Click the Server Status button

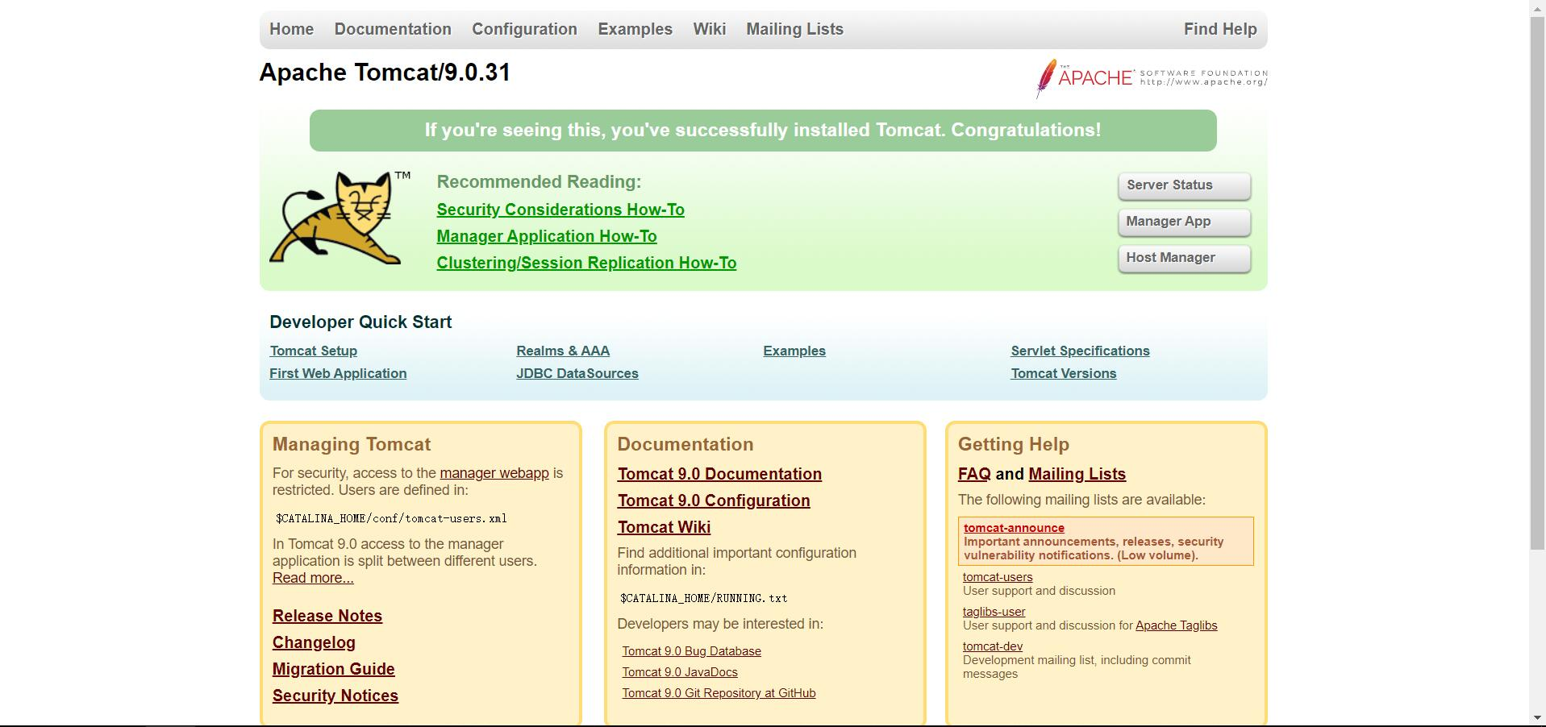[x=1184, y=185]
